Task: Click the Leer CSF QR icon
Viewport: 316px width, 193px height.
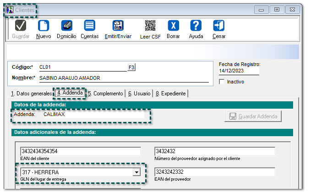Action: click(150, 26)
